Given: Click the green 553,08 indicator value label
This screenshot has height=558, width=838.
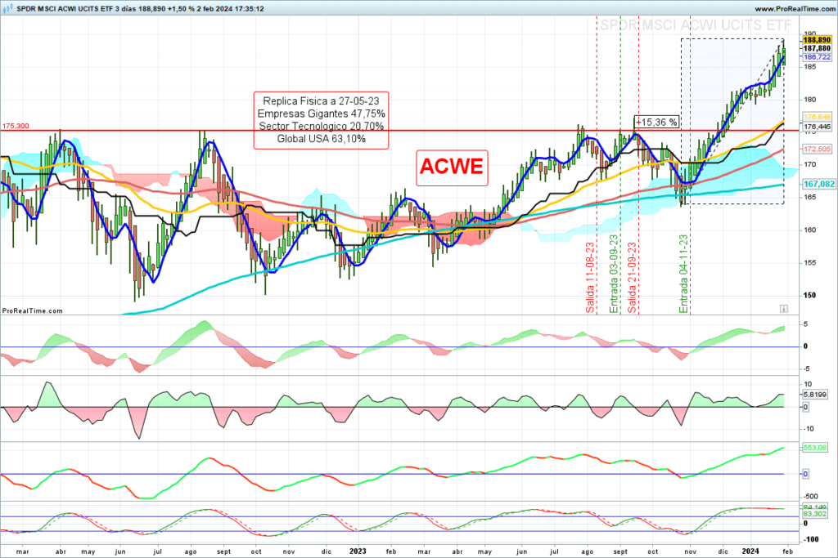Looking at the screenshot, I should 815,448.
